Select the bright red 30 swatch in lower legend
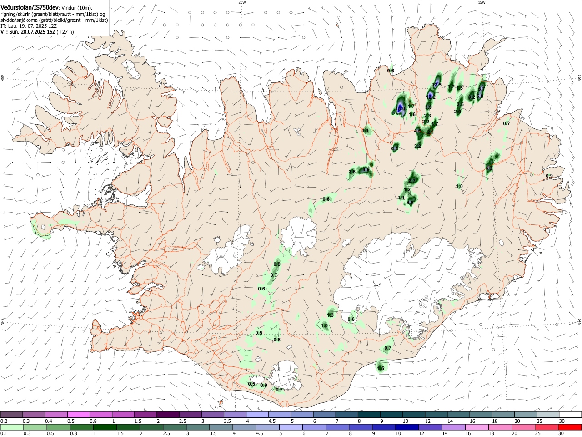 click(x=570, y=427)
